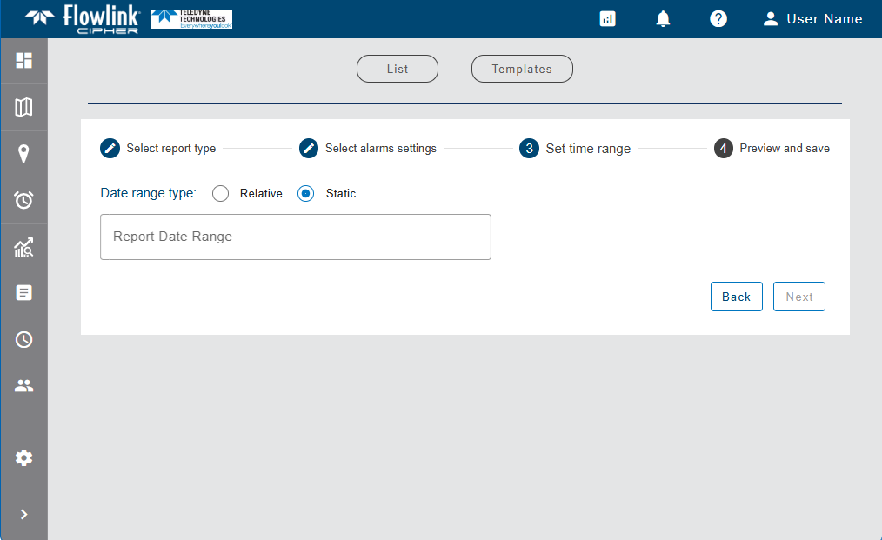
Task: Click the schedule clock sidebar icon
Action: pyautogui.click(x=24, y=340)
